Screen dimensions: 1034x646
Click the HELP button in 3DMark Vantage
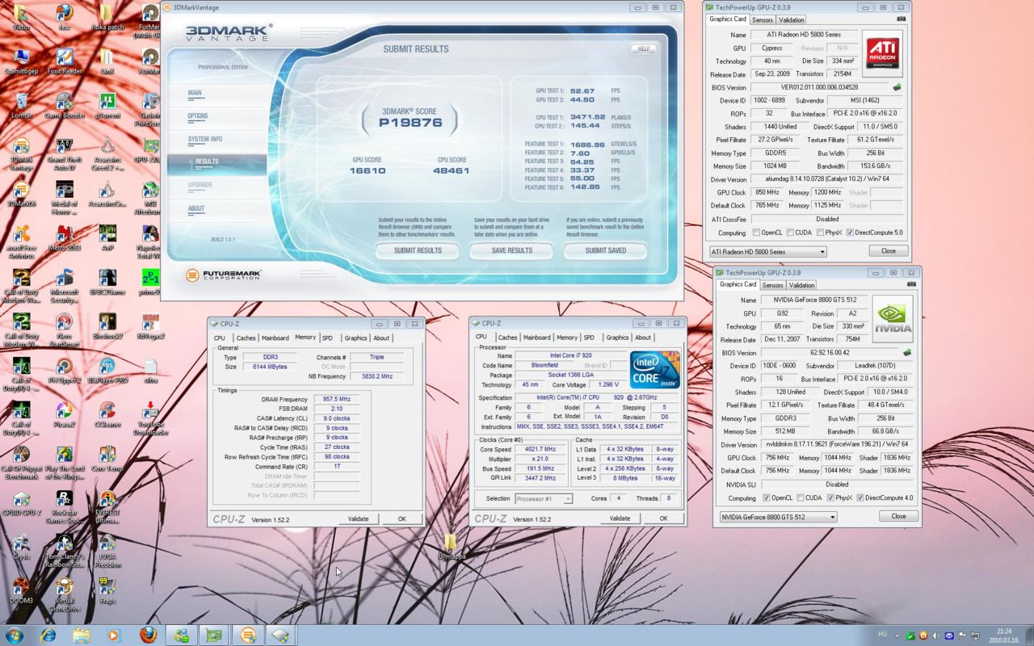point(643,48)
